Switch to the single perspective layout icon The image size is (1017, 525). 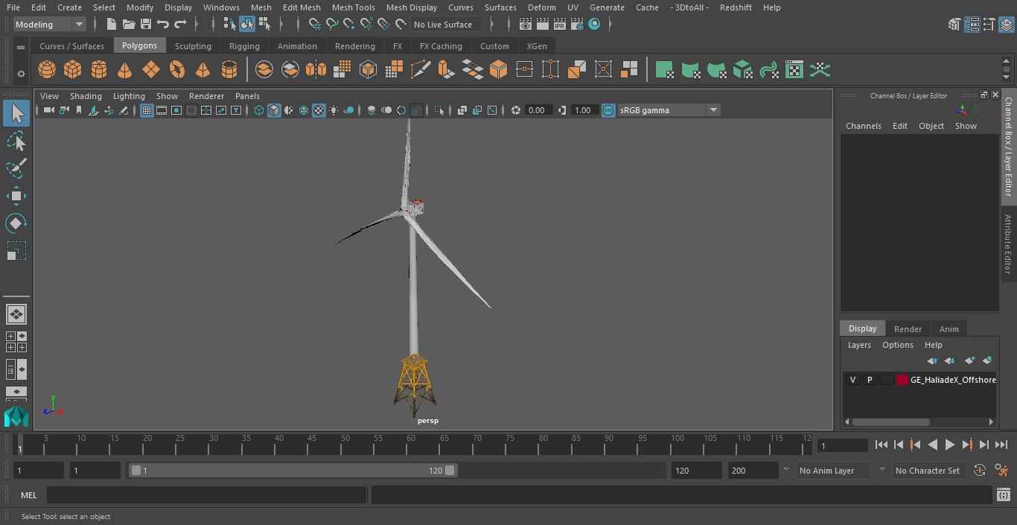[16, 314]
